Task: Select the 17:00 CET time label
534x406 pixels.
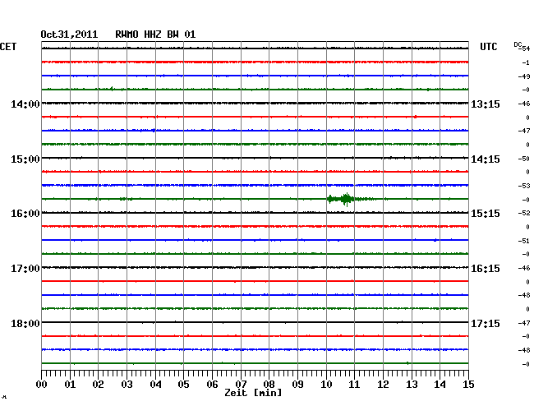Action: [25, 269]
